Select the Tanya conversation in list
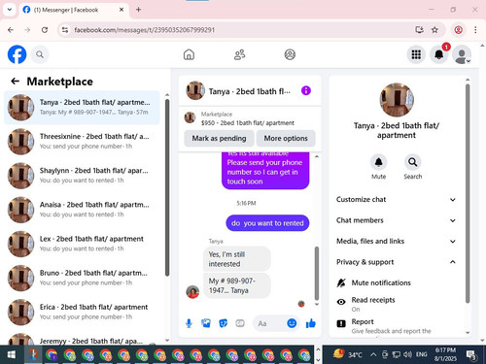 [x=82, y=107]
